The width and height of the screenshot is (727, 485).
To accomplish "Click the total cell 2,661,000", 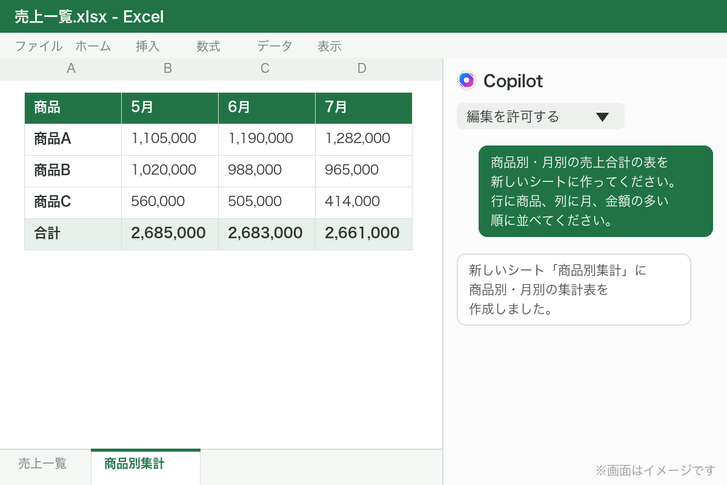I will coord(363,234).
